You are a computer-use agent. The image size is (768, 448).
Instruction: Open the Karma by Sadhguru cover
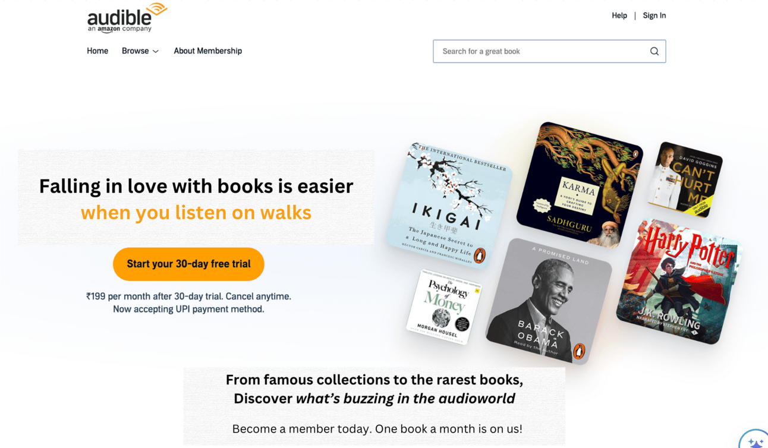(580, 185)
